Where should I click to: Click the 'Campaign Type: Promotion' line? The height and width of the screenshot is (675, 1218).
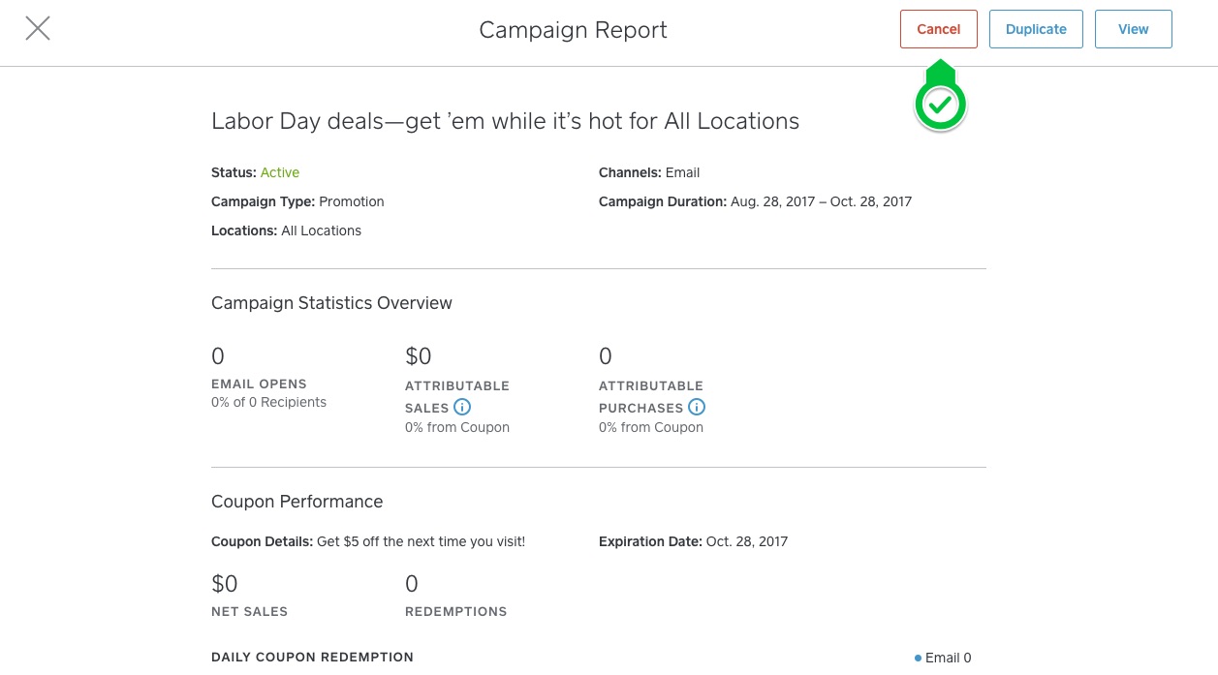(297, 201)
